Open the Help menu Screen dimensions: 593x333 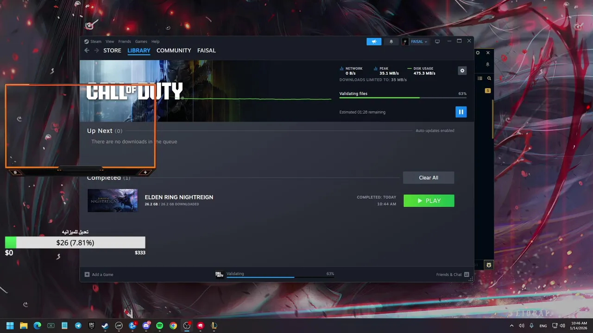click(x=156, y=42)
